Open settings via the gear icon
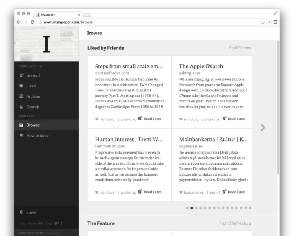The width and height of the screenshot is (294, 236). pos(21,212)
